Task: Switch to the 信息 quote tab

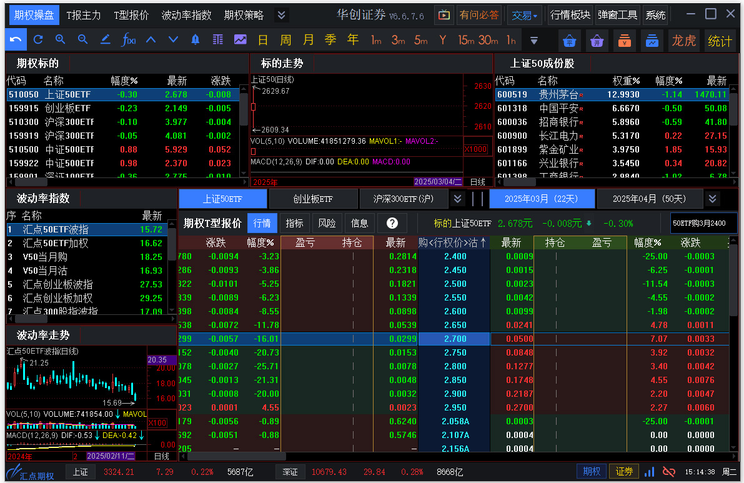Action: click(x=359, y=223)
